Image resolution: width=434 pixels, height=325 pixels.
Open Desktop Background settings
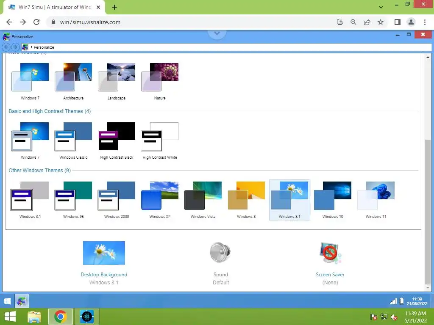point(104,274)
